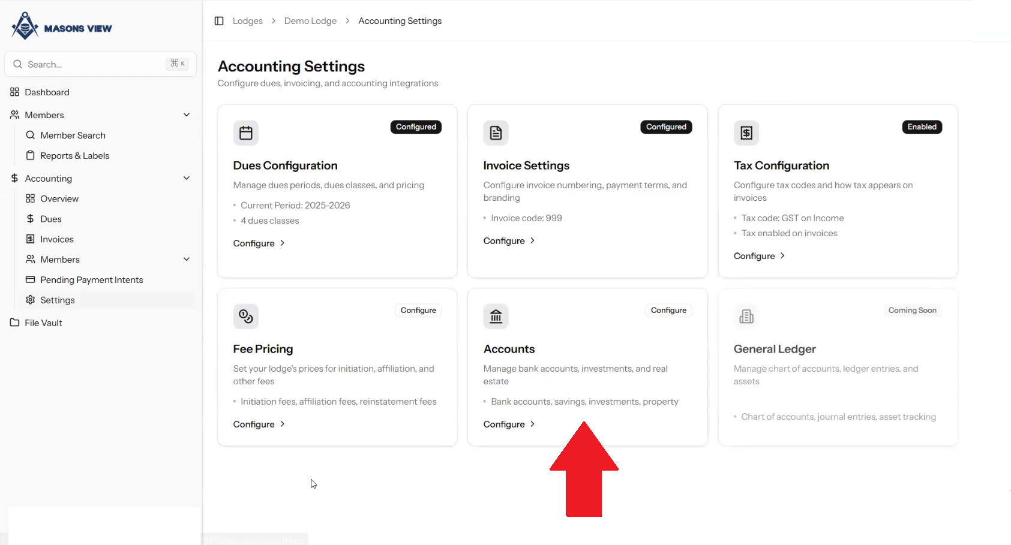The width and height of the screenshot is (1011, 545).
Task: Expand the Members submenu under Accounting
Action: point(187,259)
